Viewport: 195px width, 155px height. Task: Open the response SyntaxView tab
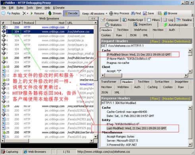coord(162,82)
